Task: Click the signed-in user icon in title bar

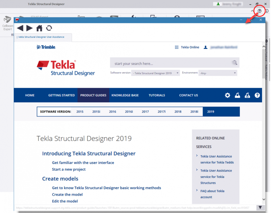Action: (x=218, y=4)
